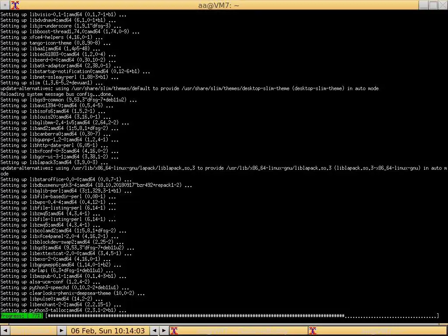Click the update-alternatives liblapack.so.3 line

click(224, 171)
